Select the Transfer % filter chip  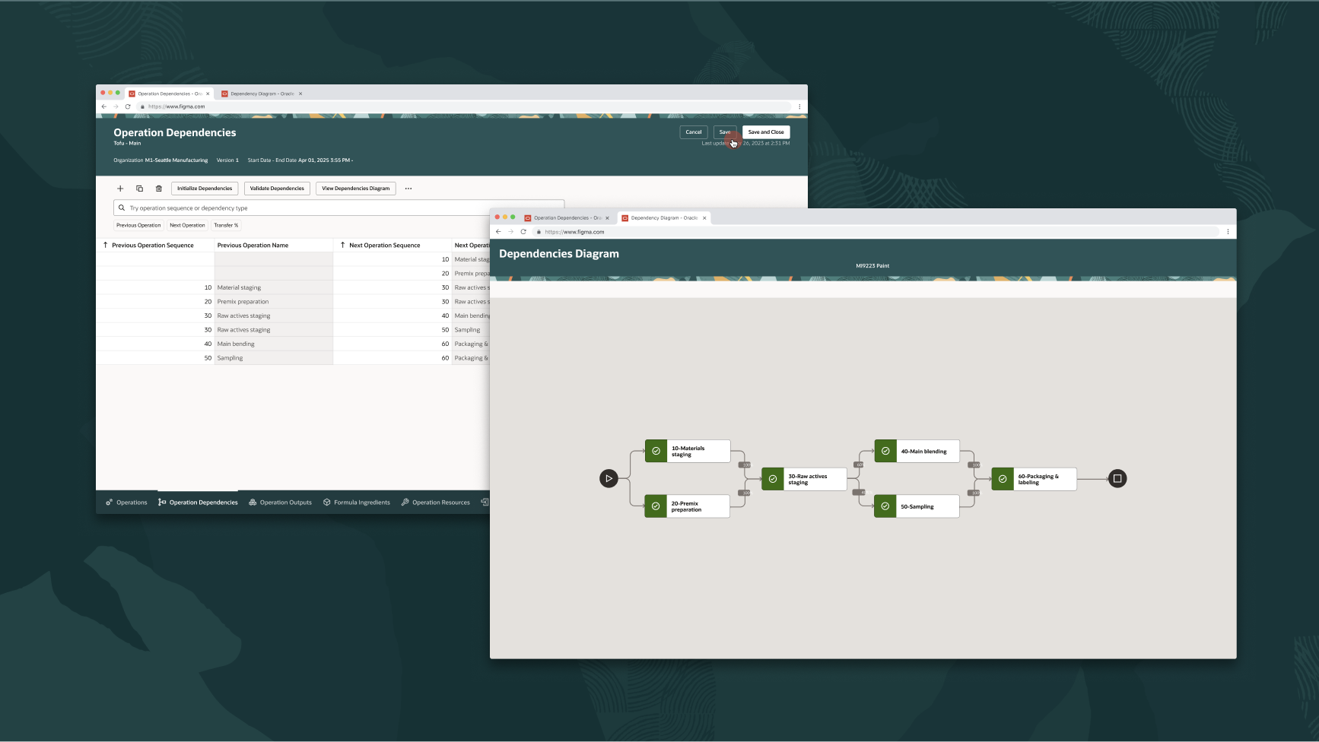click(x=226, y=225)
